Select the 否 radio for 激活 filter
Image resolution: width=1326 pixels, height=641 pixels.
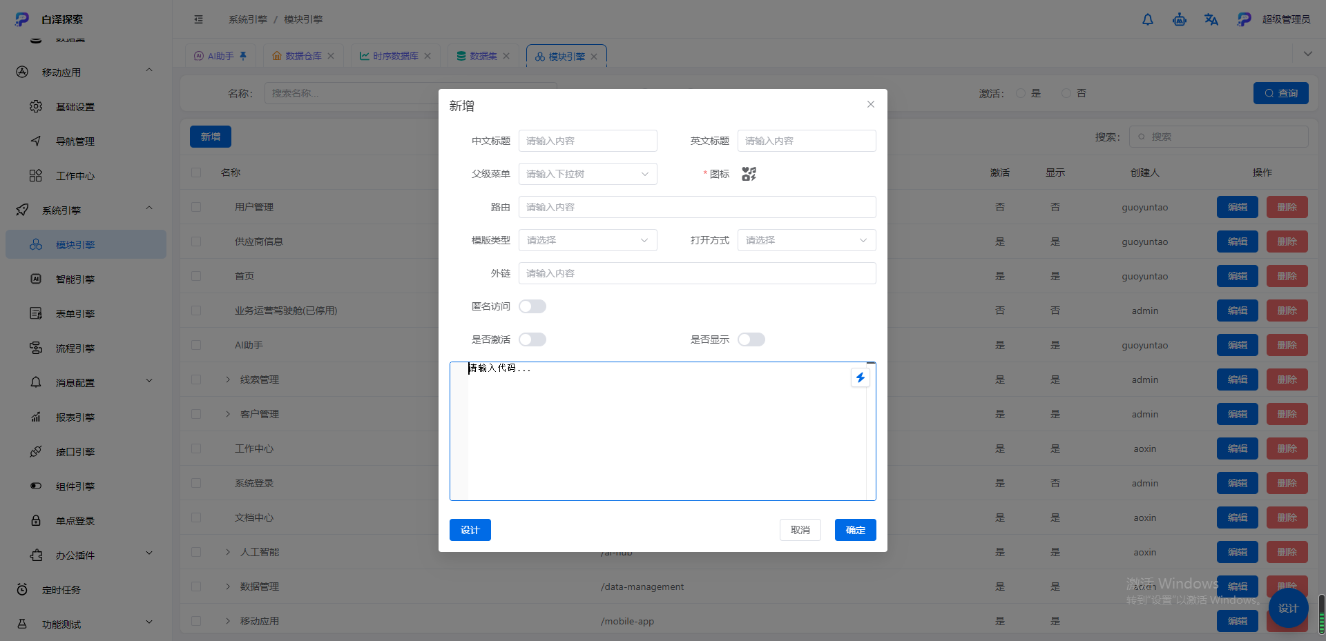point(1066,93)
